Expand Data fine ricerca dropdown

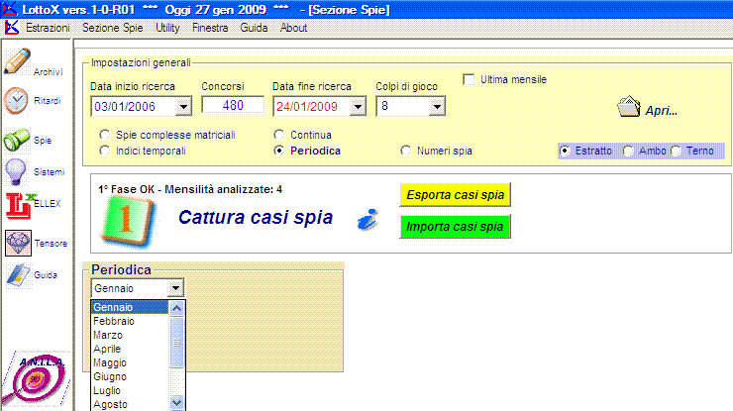[x=359, y=107]
